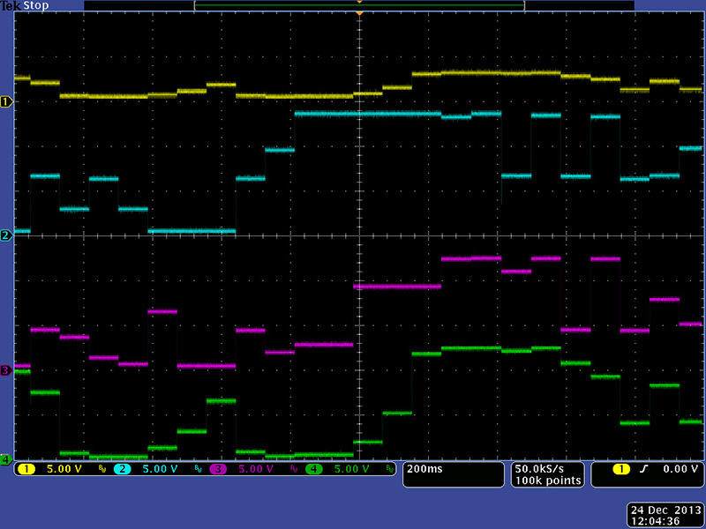Click the cyan channel 2 badge in readout

pyautogui.click(x=122, y=470)
